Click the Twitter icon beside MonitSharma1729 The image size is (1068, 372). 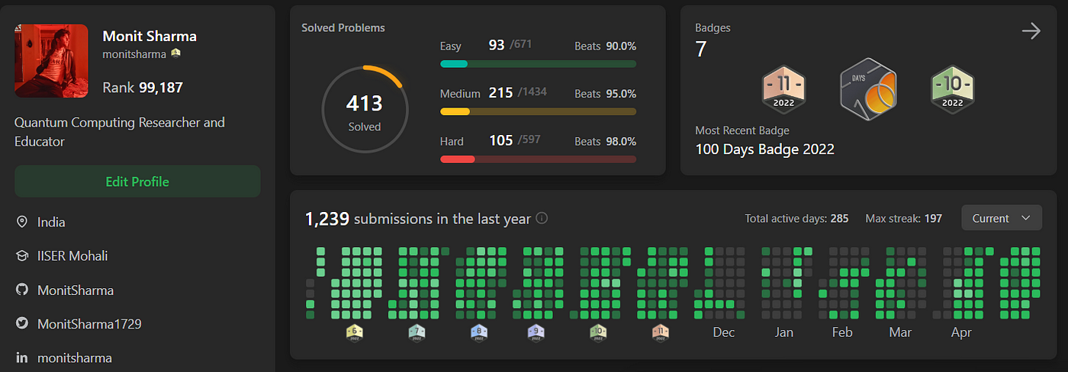click(22, 323)
